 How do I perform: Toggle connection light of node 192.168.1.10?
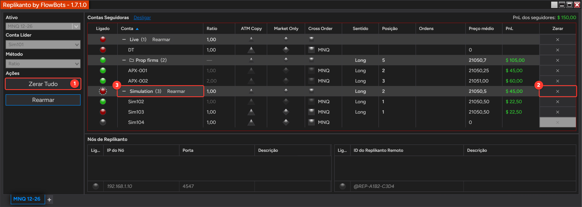click(x=96, y=186)
